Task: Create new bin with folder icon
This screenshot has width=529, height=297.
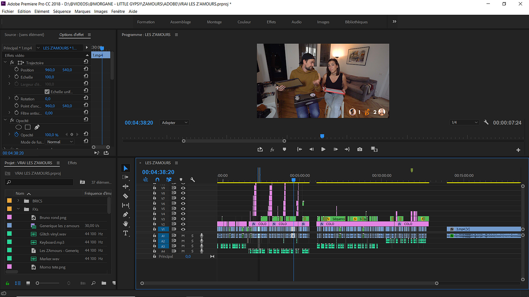Action: 104,283
